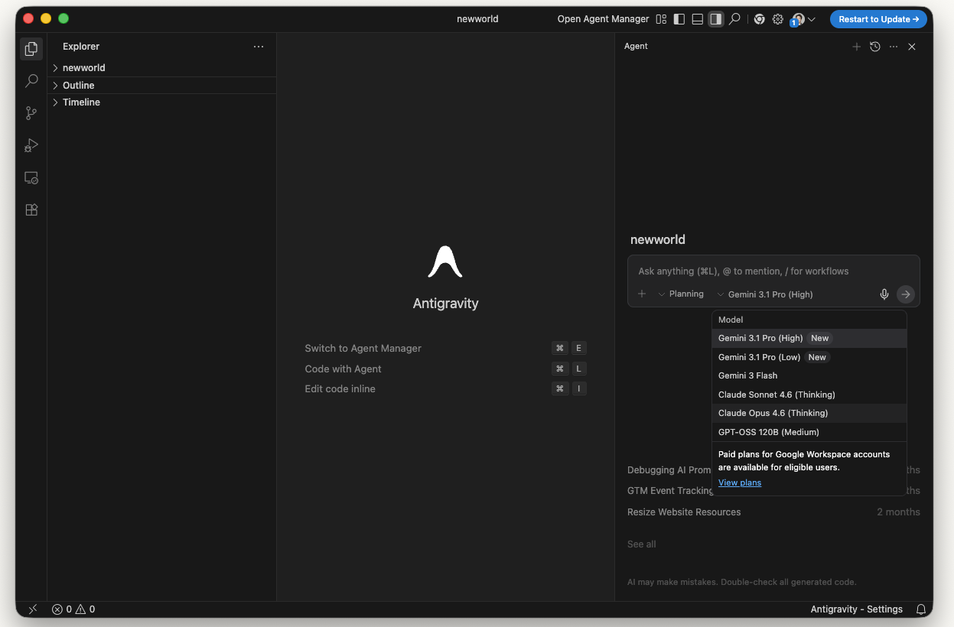Open past conversations history icon

(x=875, y=47)
